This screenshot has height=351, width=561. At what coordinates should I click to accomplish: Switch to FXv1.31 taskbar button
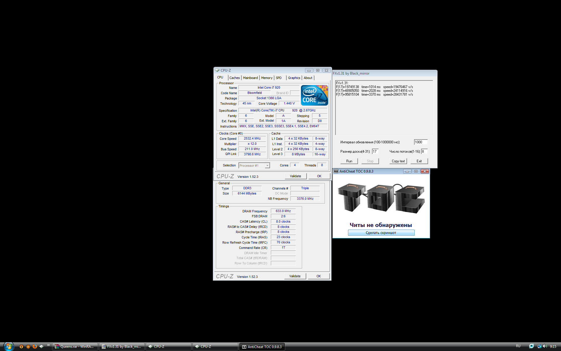coord(122,347)
